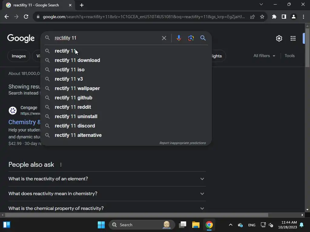Choose suggestion "rectify 11 discord"
This screenshot has height=232, width=310.
(x=126, y=126)
